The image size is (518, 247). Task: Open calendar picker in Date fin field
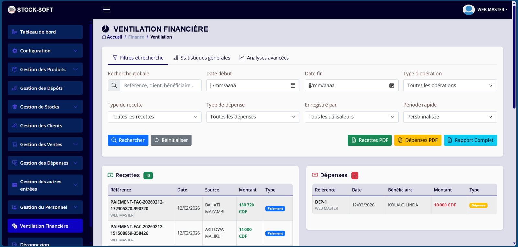(391, 86)
